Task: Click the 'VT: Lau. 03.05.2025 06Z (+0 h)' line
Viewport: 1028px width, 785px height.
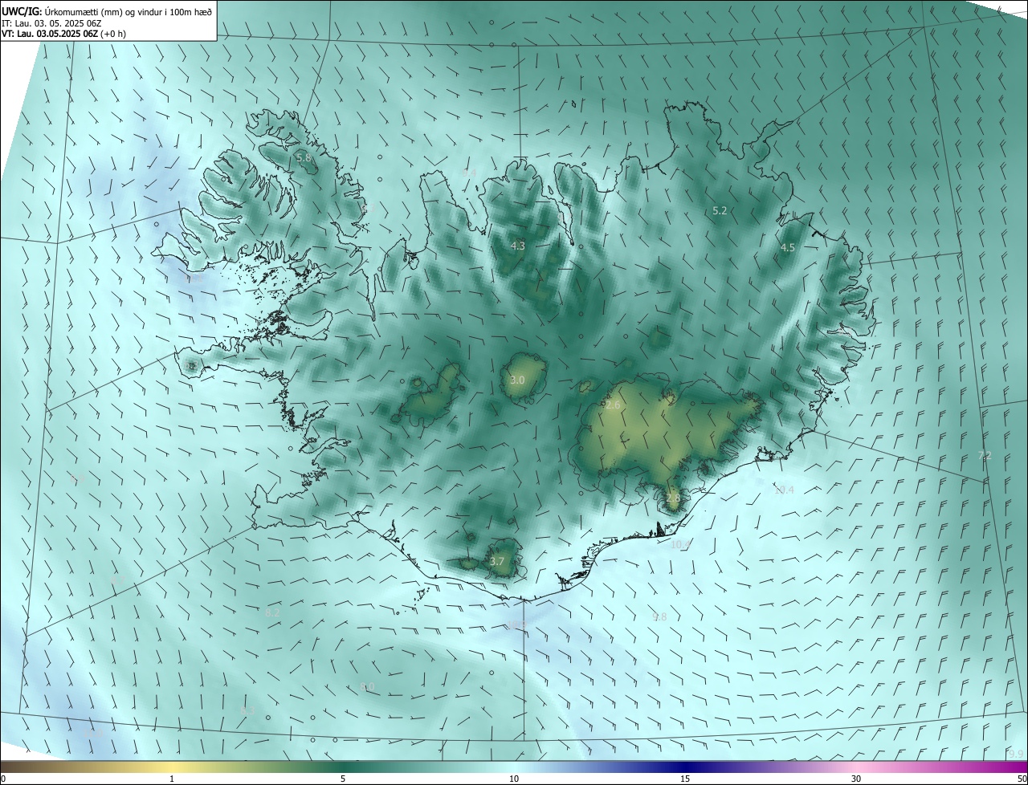Action: (x=63, y=34)
